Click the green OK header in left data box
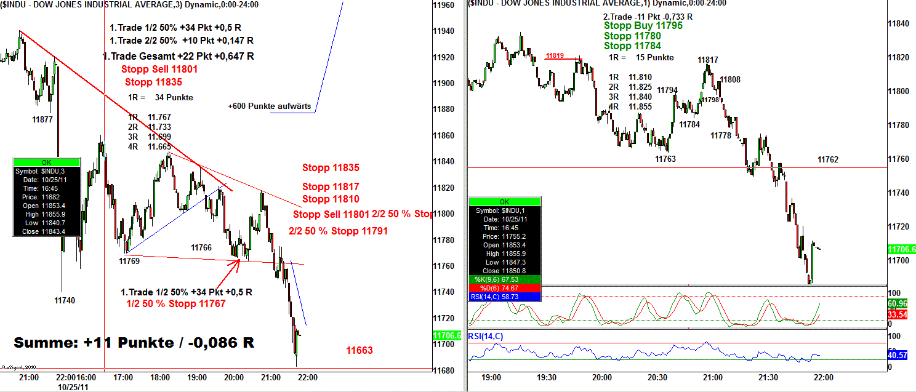Screen dimensions: 916x392 pos(47,162)
